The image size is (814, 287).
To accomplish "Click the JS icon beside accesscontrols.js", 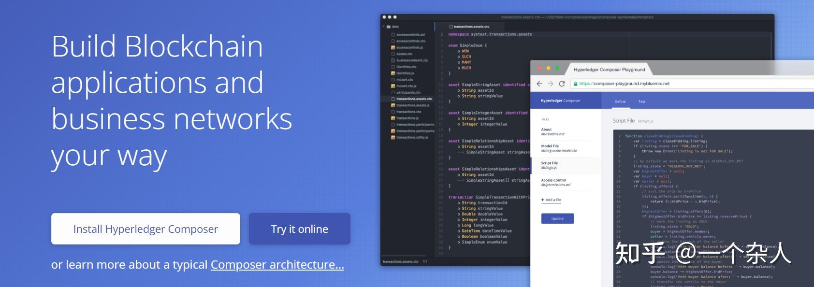I will click(393, 47).
